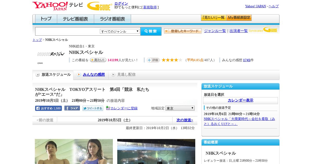Go to 前の放送

pyautogui.click(x=45, y=120)
